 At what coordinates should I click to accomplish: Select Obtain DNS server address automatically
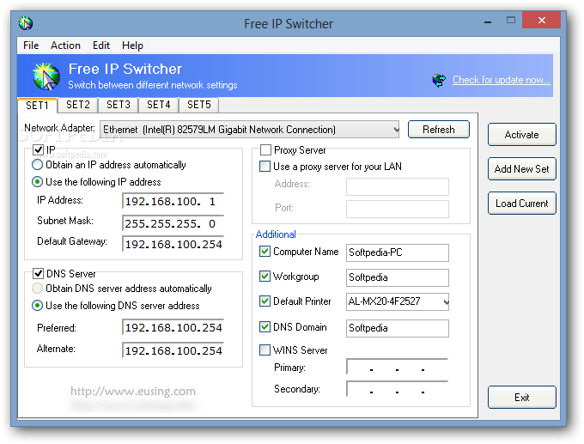pos(37,289)
